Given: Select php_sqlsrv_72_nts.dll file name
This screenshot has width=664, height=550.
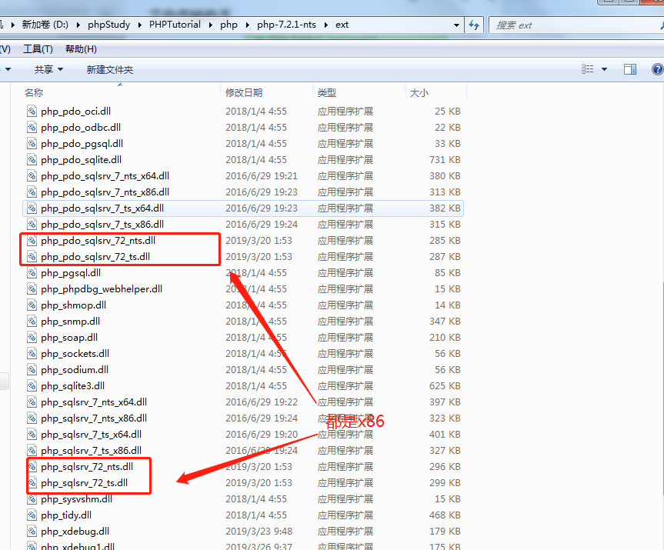Looking at the screenshot, I should [87, 467].
